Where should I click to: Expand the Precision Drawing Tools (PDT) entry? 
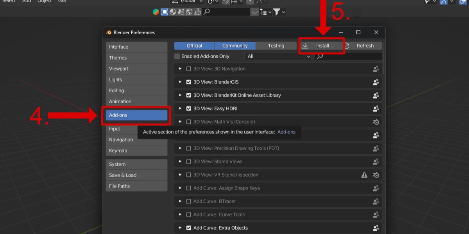180,148
